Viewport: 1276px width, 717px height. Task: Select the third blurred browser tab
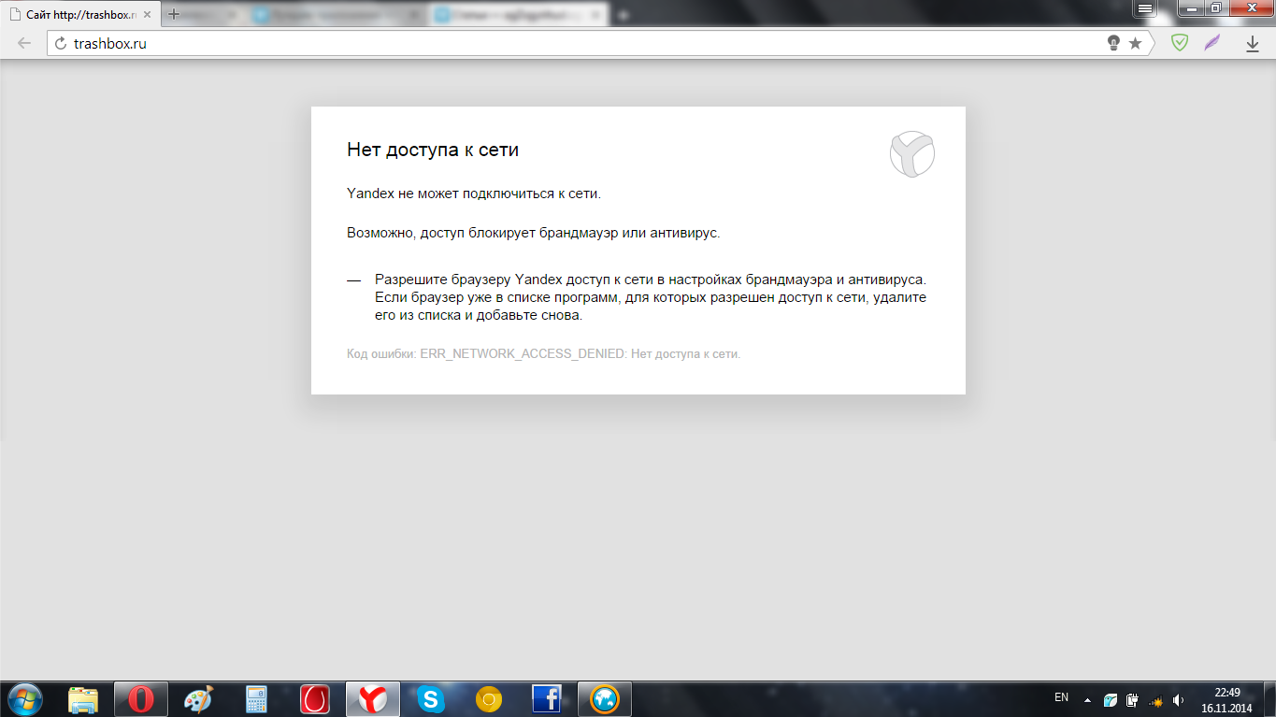[x=519, y=15]
